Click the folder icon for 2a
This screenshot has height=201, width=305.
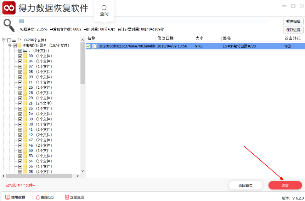tap(25, 104)
